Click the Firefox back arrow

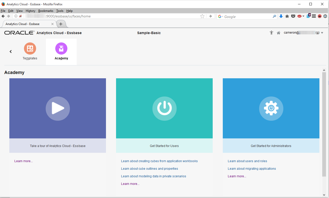3,16
